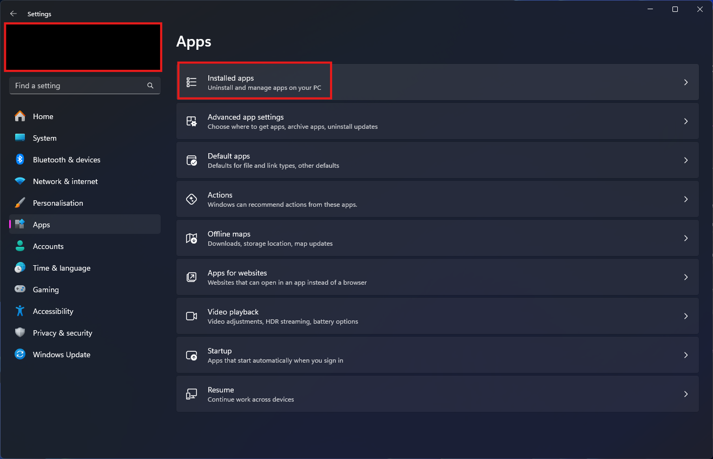Click the Apps for websites chevron

(x=685, y=277)
